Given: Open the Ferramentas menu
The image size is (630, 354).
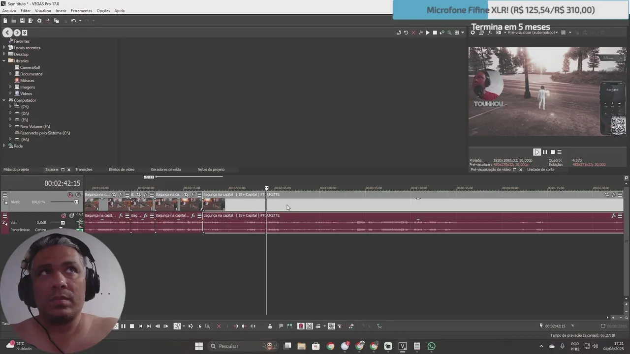Looking at the screenshot, I should pyautogui.click(x=81, y=11).
